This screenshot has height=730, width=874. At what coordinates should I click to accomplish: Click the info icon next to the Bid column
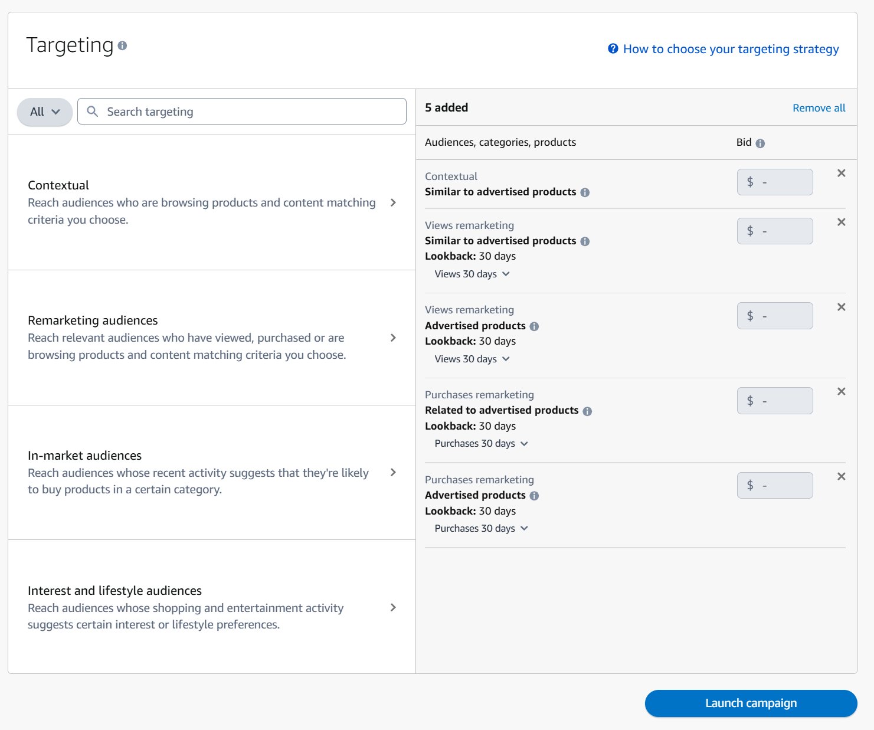point(761,142)
